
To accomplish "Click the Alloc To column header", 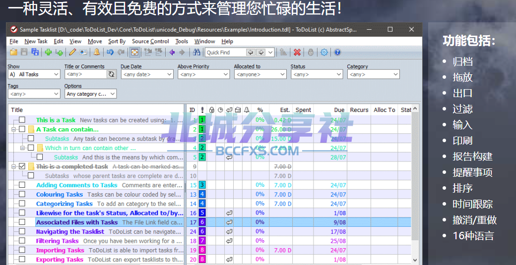I will click(x=385, y=110).
